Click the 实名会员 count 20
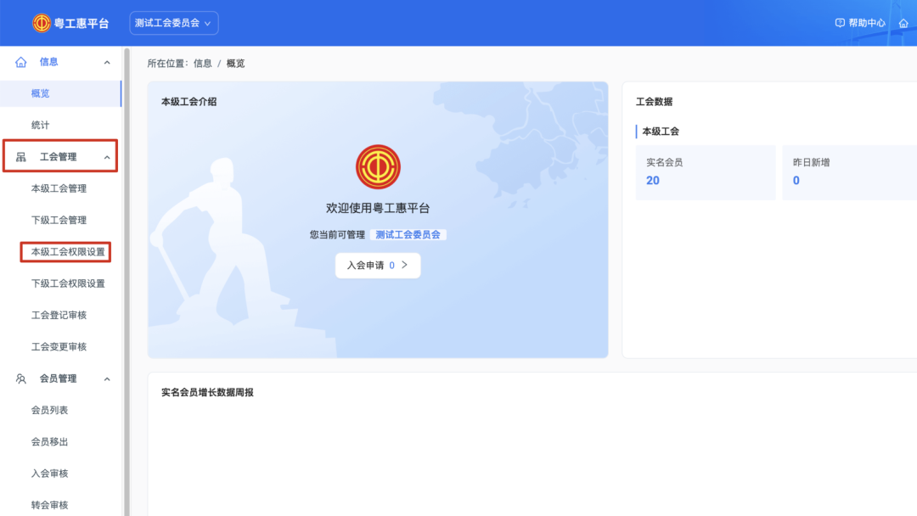The width and height of the screenshot is (917, 516). pos(653,181)
